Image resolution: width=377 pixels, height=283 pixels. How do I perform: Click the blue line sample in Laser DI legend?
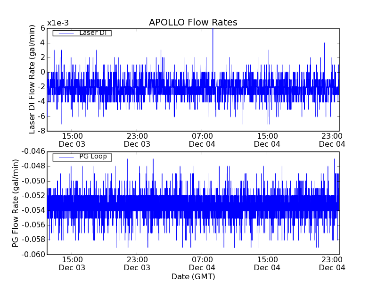tap(66, 33)
